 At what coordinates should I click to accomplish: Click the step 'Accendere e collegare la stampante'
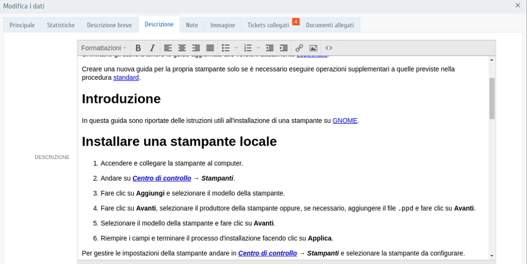(172, 163)
